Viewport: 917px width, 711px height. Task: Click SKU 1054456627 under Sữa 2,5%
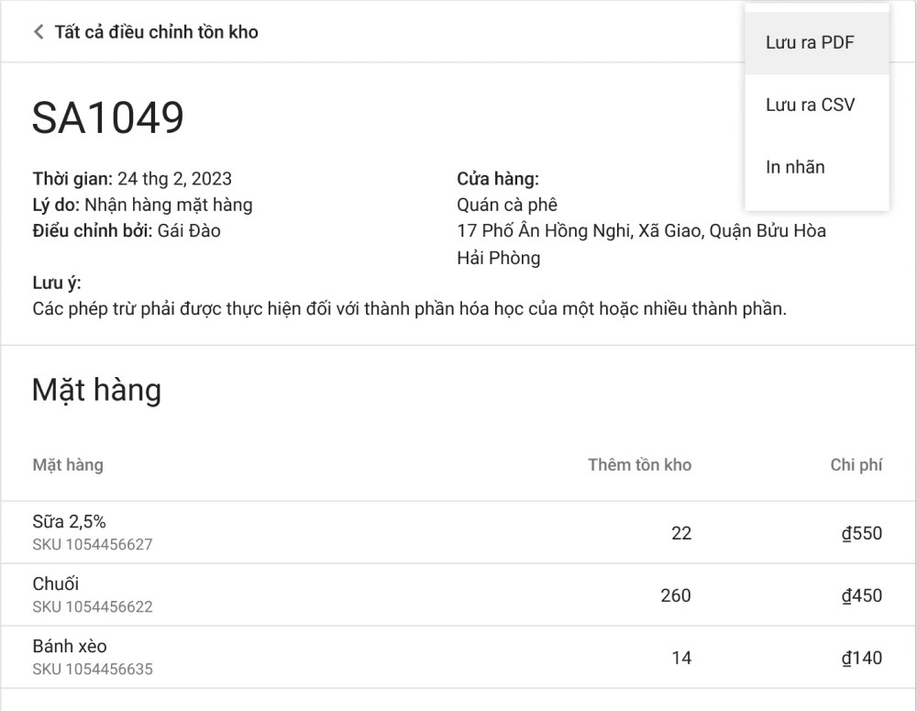coord(93,544)
